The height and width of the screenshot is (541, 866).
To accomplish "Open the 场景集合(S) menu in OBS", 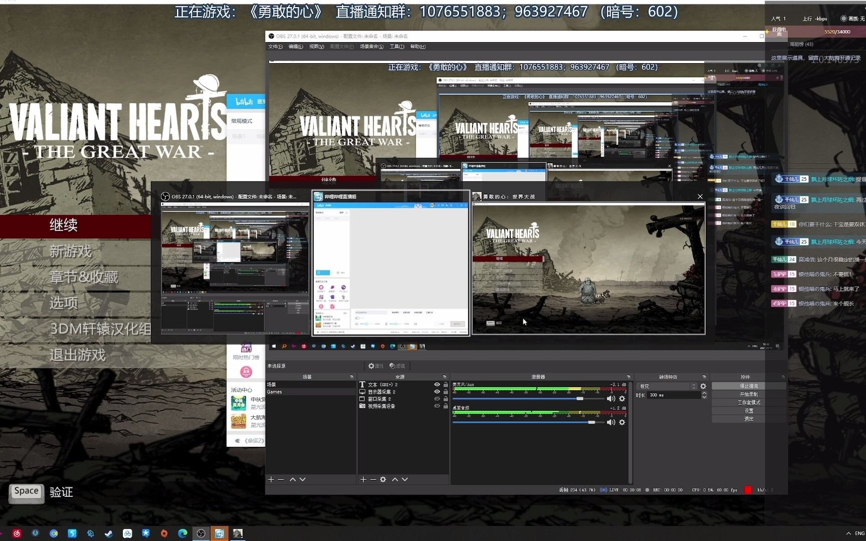I will (x=371, y=47).
